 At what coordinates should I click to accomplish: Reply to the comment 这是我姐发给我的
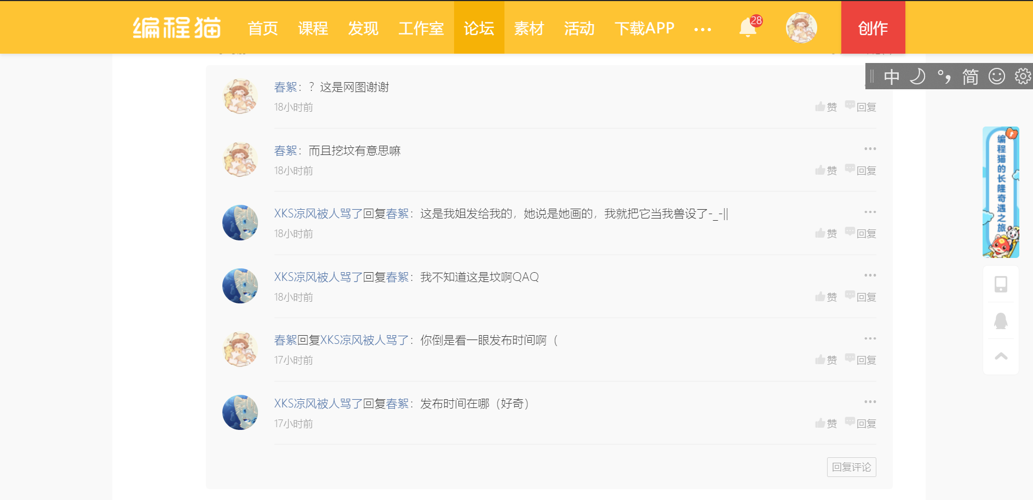tap(860, 233)
